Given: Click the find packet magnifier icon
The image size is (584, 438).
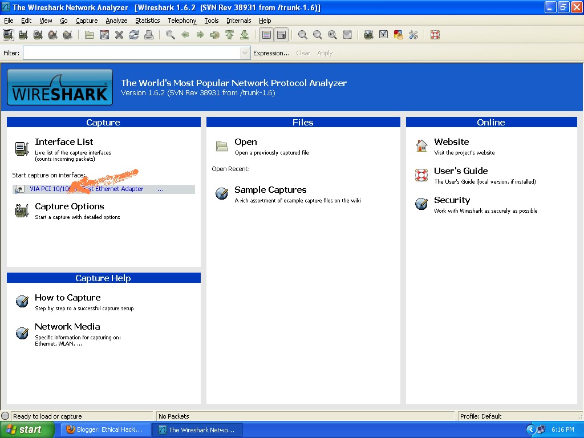Looking at the screenshot, I should [x=170, y=35].
